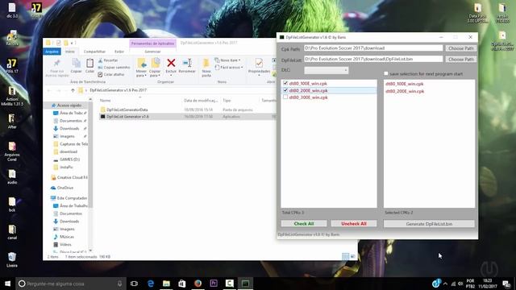This screenshot has height=290, width=516.
Task: Select dt80_200E_win.cpk in the selected list
Action: point(405,91)
